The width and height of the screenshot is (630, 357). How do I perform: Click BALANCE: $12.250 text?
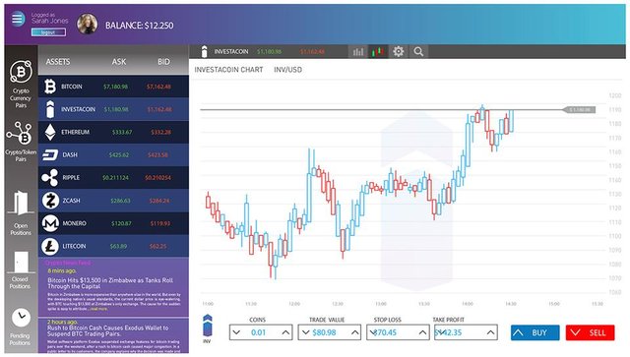[x=140, y=26]
